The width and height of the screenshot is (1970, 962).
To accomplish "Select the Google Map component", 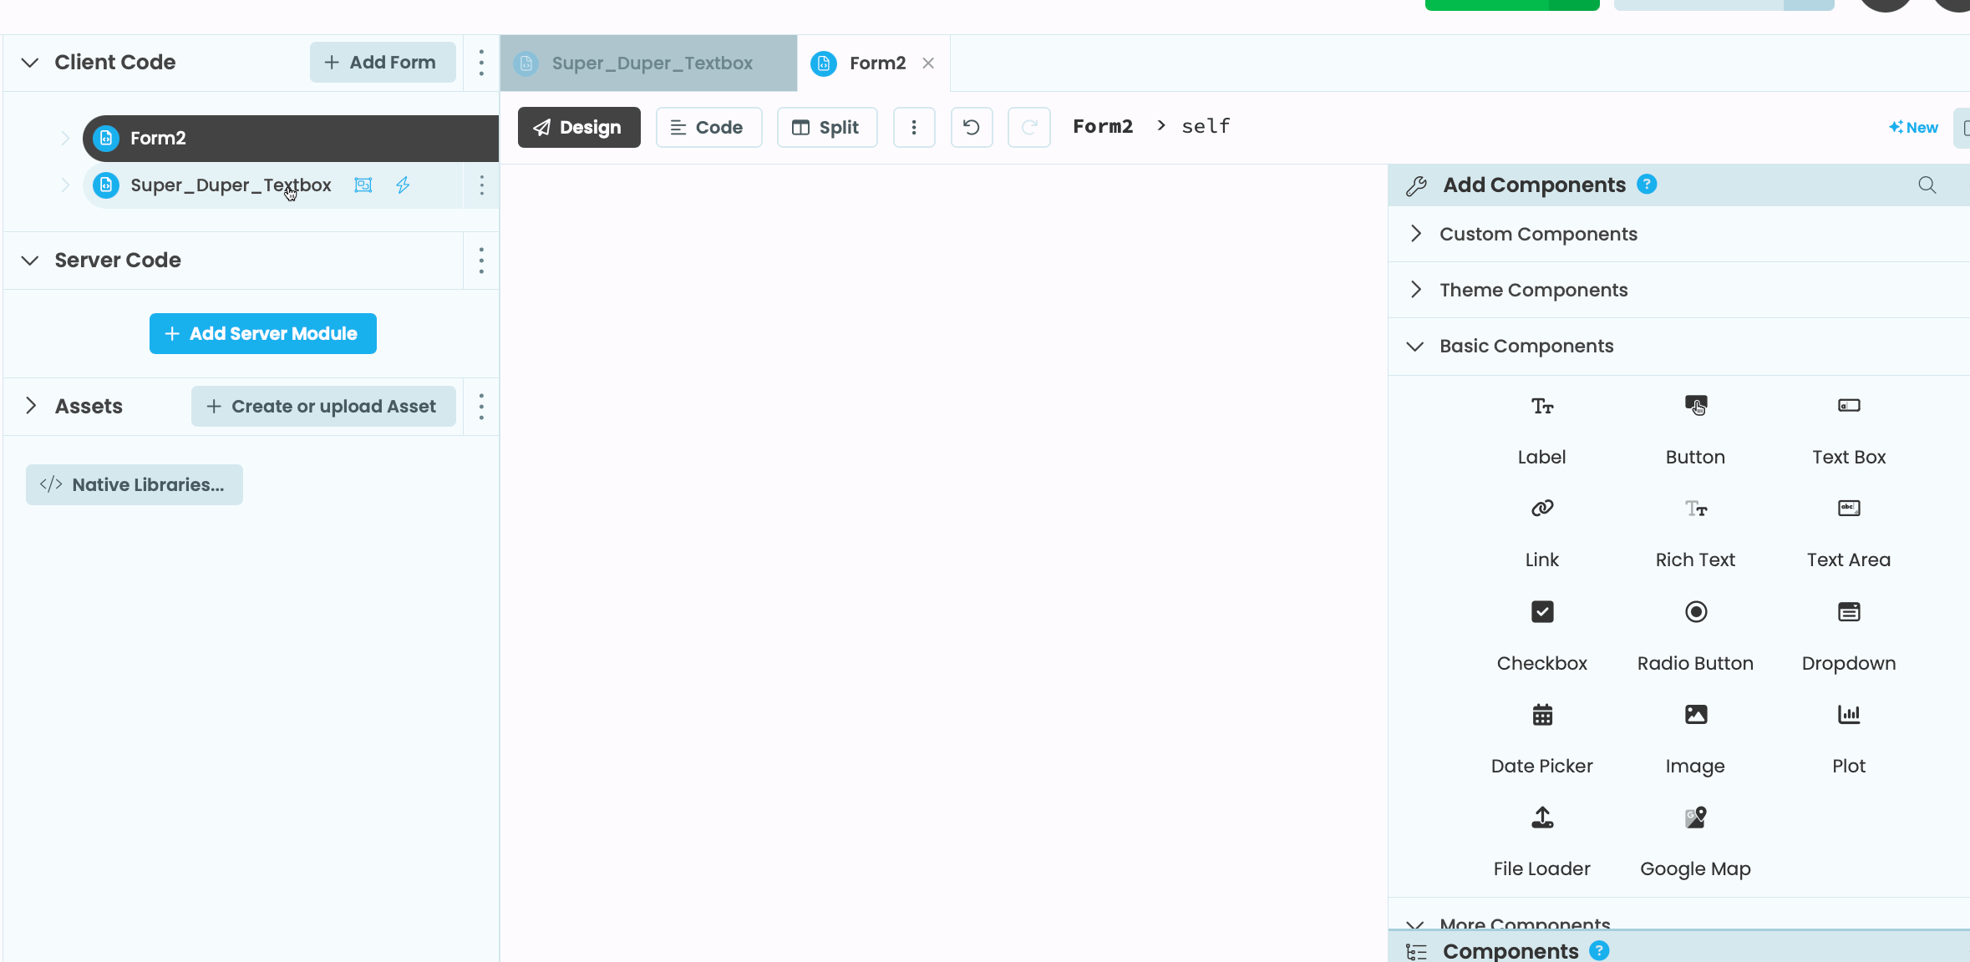I will 1695,843.
